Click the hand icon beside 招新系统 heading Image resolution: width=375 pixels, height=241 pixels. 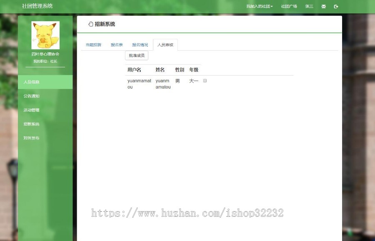click(90, 24)
